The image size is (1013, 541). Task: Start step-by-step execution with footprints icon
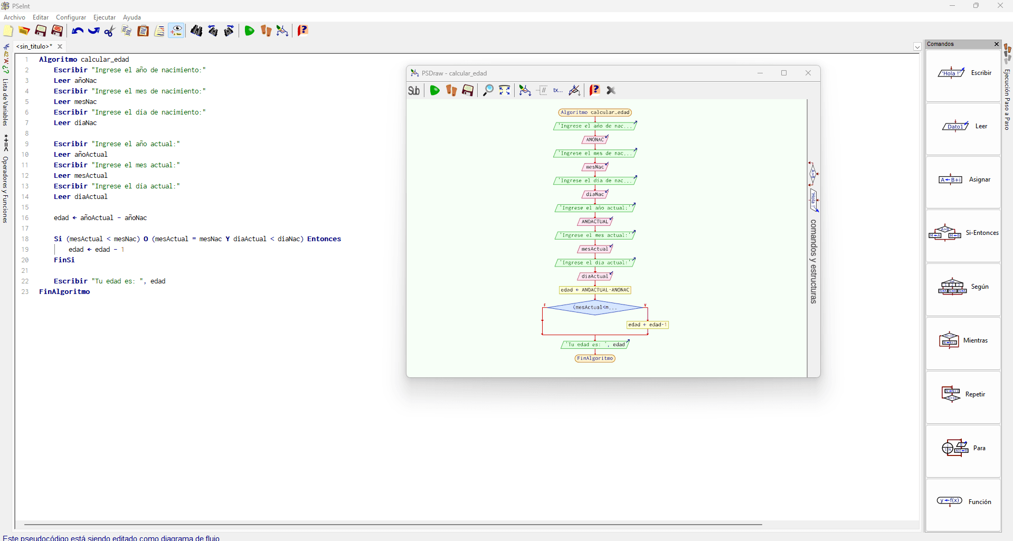(266, 31)
